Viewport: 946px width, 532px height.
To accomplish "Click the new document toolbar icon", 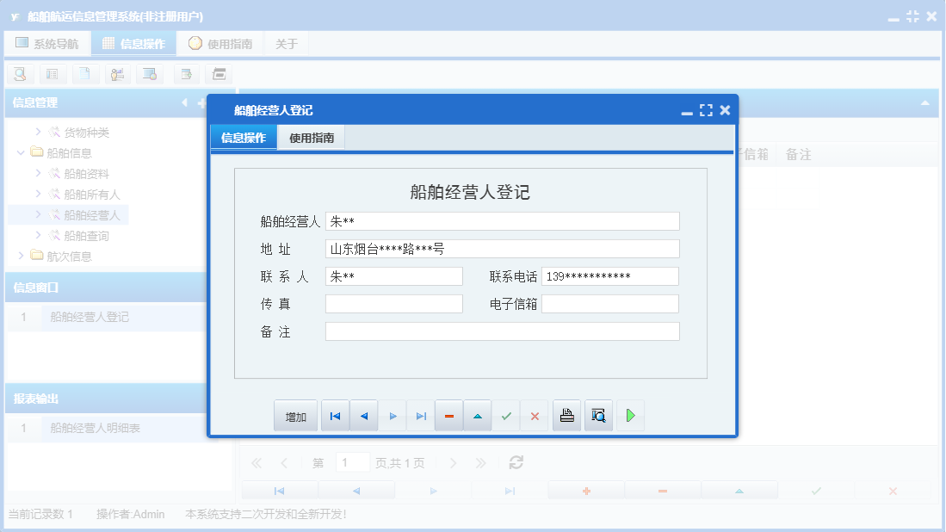I will 85,74.
